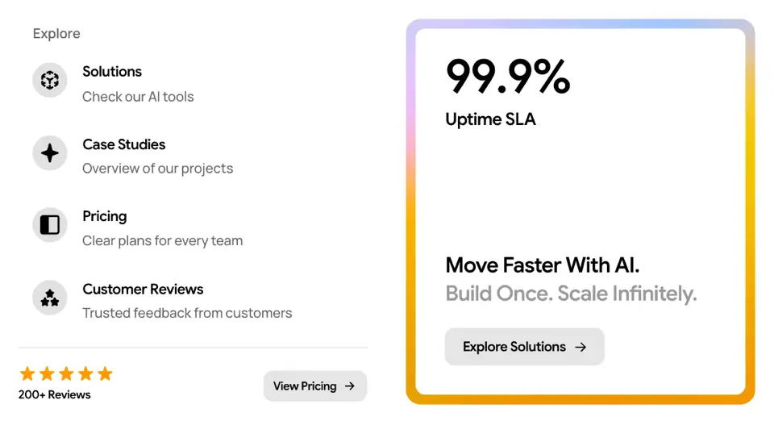The image size is (774, 421).
Task: Open the Customer Reviews menu entry
Action: pos(163,301)
